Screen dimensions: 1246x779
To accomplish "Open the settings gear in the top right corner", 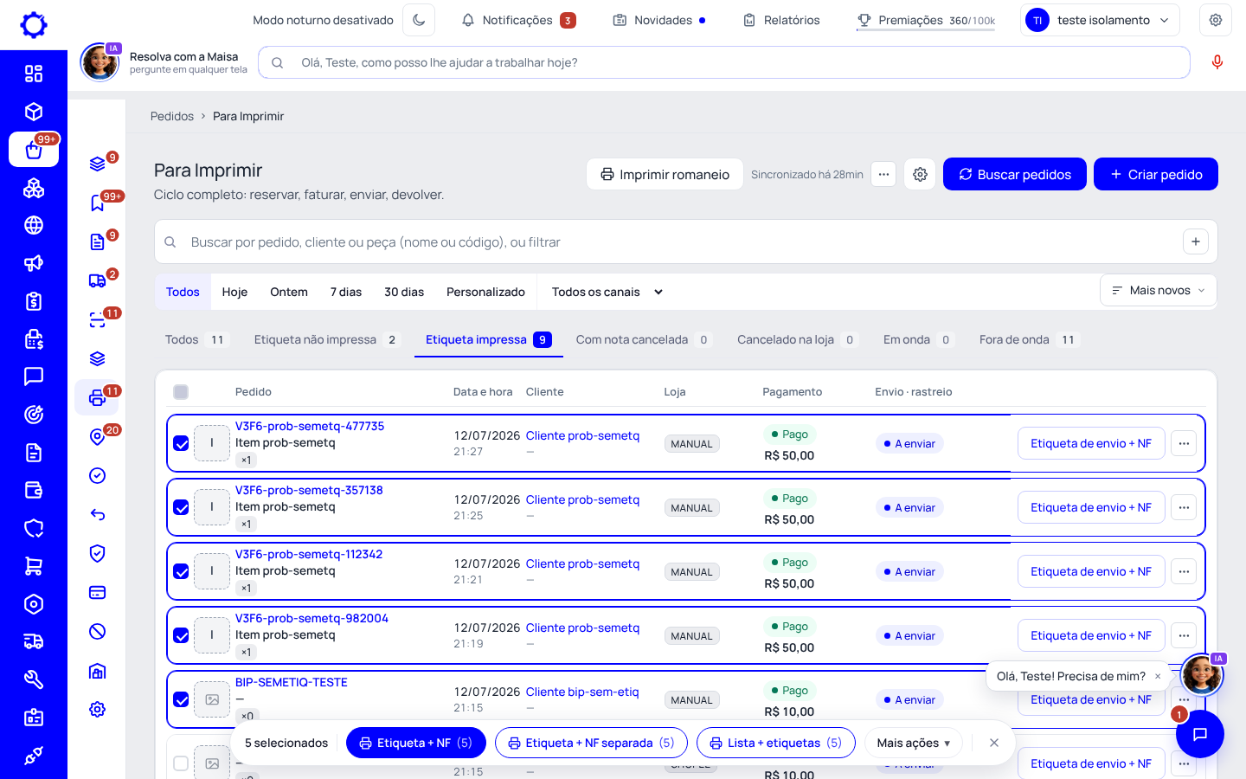I will [x=1216, y=20].
